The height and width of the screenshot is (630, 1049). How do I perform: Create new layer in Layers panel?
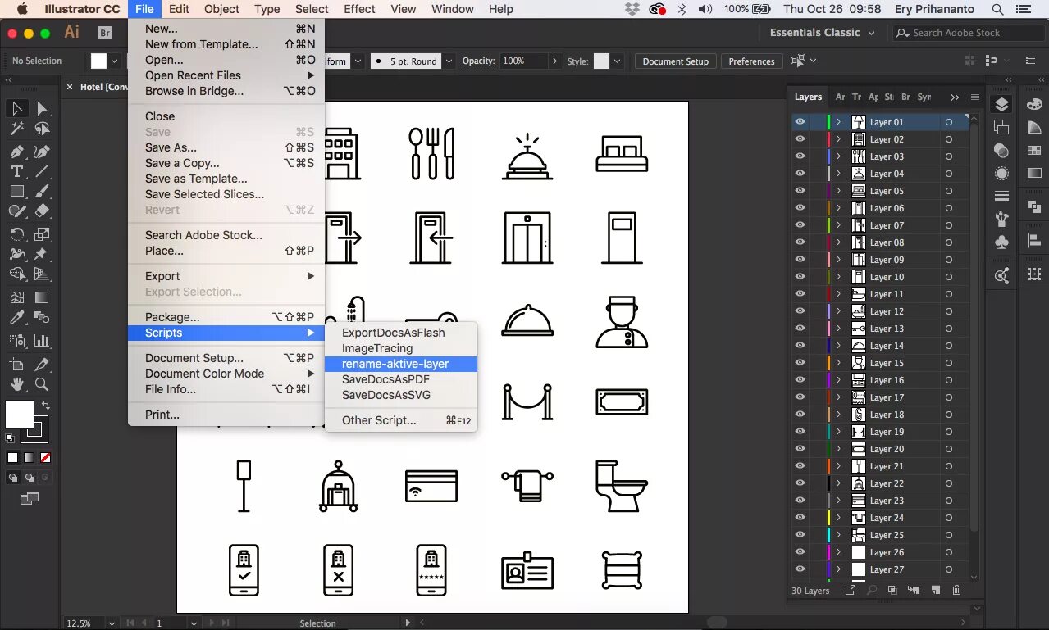[x=934, y=590]
